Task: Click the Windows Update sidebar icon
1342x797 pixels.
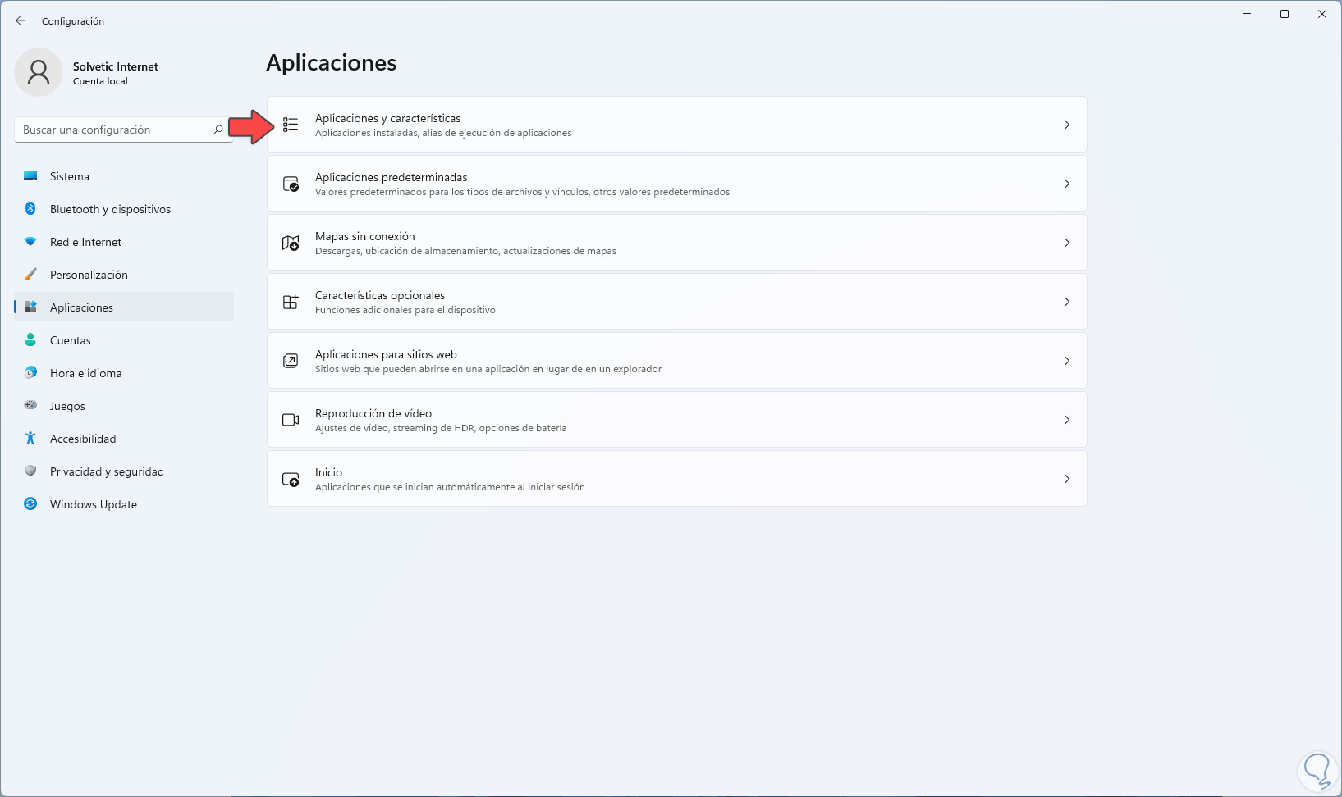Action: tap(30, 504)
